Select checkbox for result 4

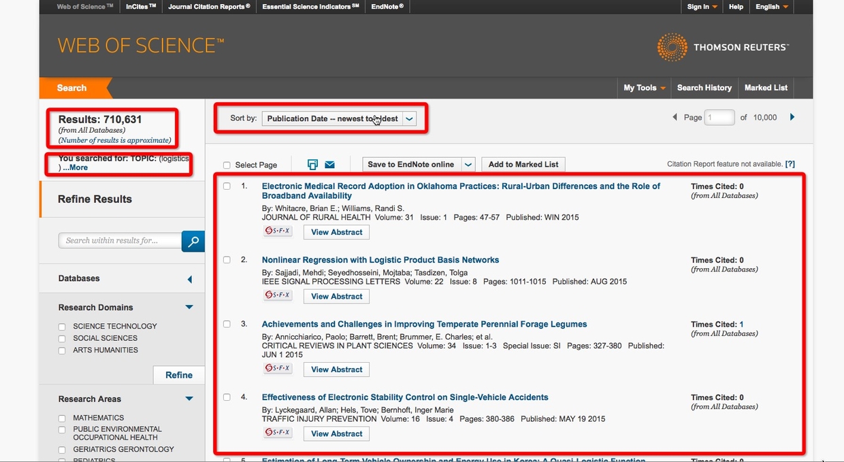tap(227, 397)
